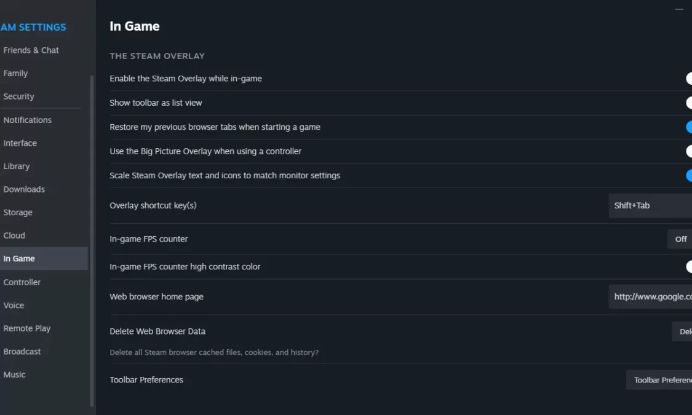Click the sidebar vertical scrollbar
Screen dimensions: 692x415
(92, 240)
